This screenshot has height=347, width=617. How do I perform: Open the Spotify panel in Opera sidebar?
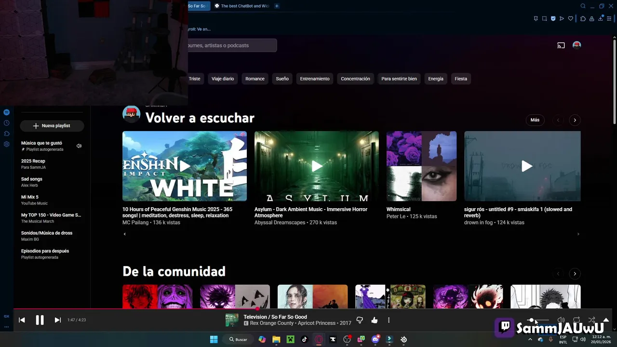[x=6, y=112]
